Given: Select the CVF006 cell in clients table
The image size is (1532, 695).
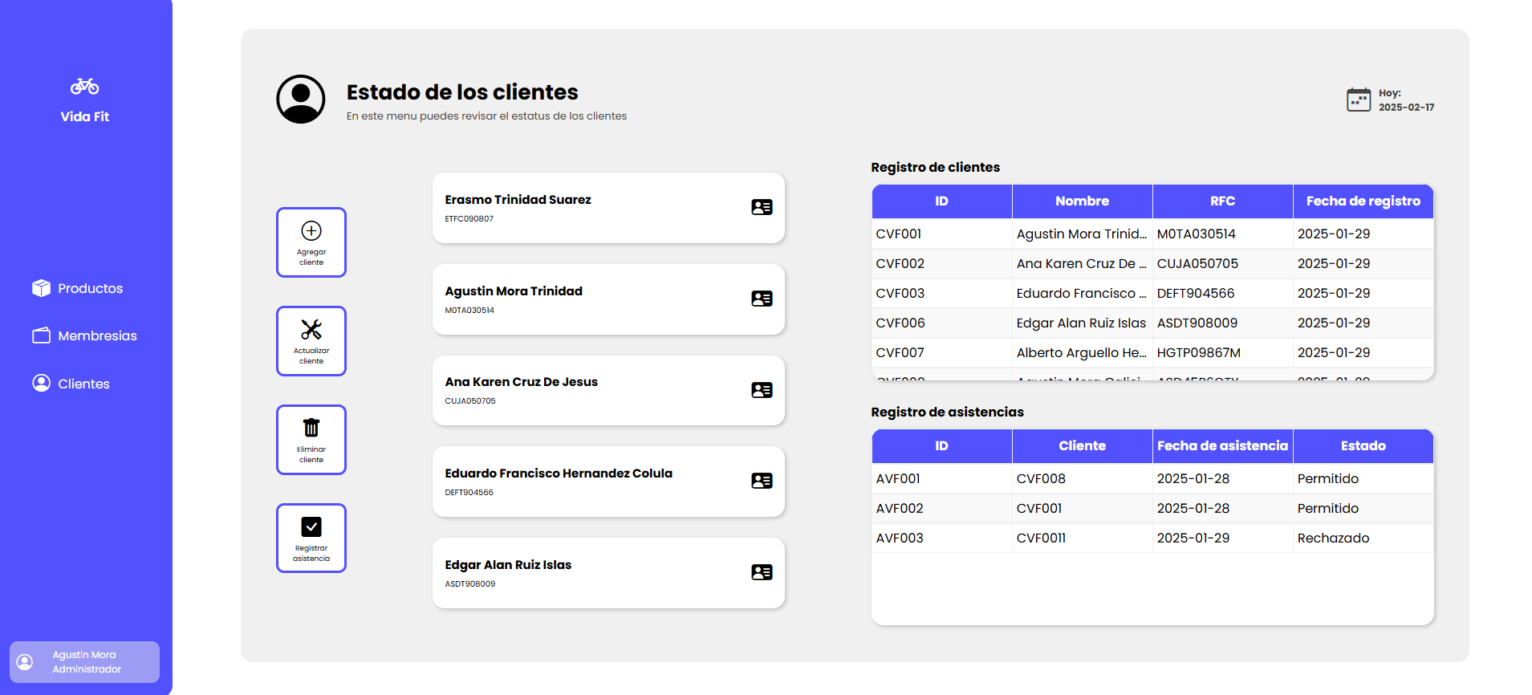Looking at the screenshot, I should [941, 323].
